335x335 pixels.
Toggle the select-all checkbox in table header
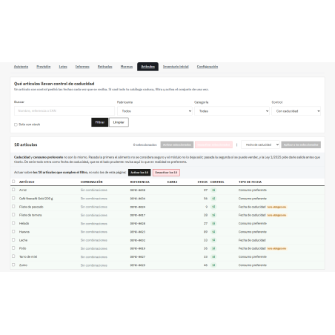13,182
